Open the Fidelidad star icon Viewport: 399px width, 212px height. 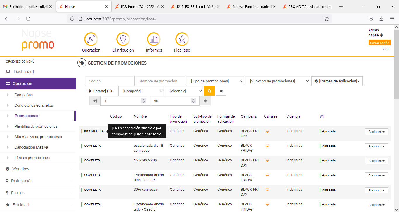182,39
